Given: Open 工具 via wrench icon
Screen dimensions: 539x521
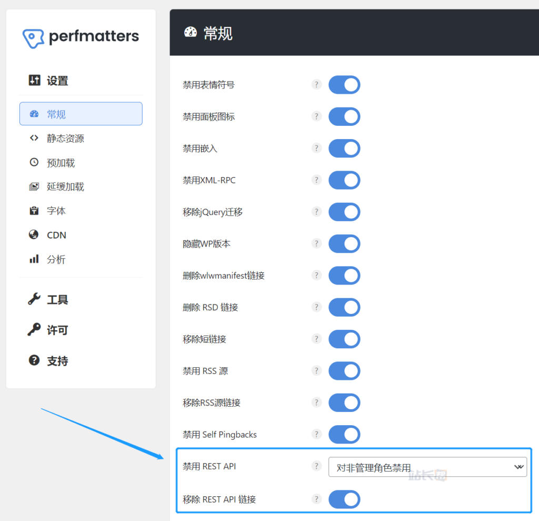Looking at the screenshot, I should [x=33, y=299].
